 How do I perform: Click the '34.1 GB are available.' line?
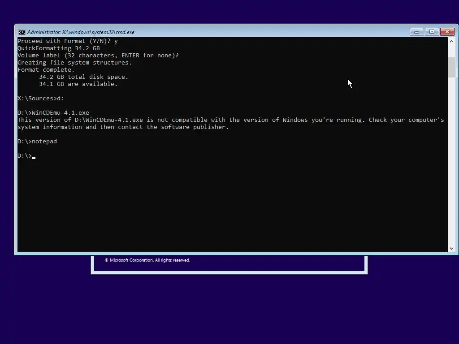[x=78, y=84]
